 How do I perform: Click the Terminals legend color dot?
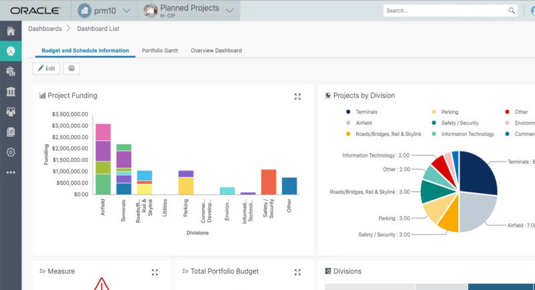tap(348, 112)
